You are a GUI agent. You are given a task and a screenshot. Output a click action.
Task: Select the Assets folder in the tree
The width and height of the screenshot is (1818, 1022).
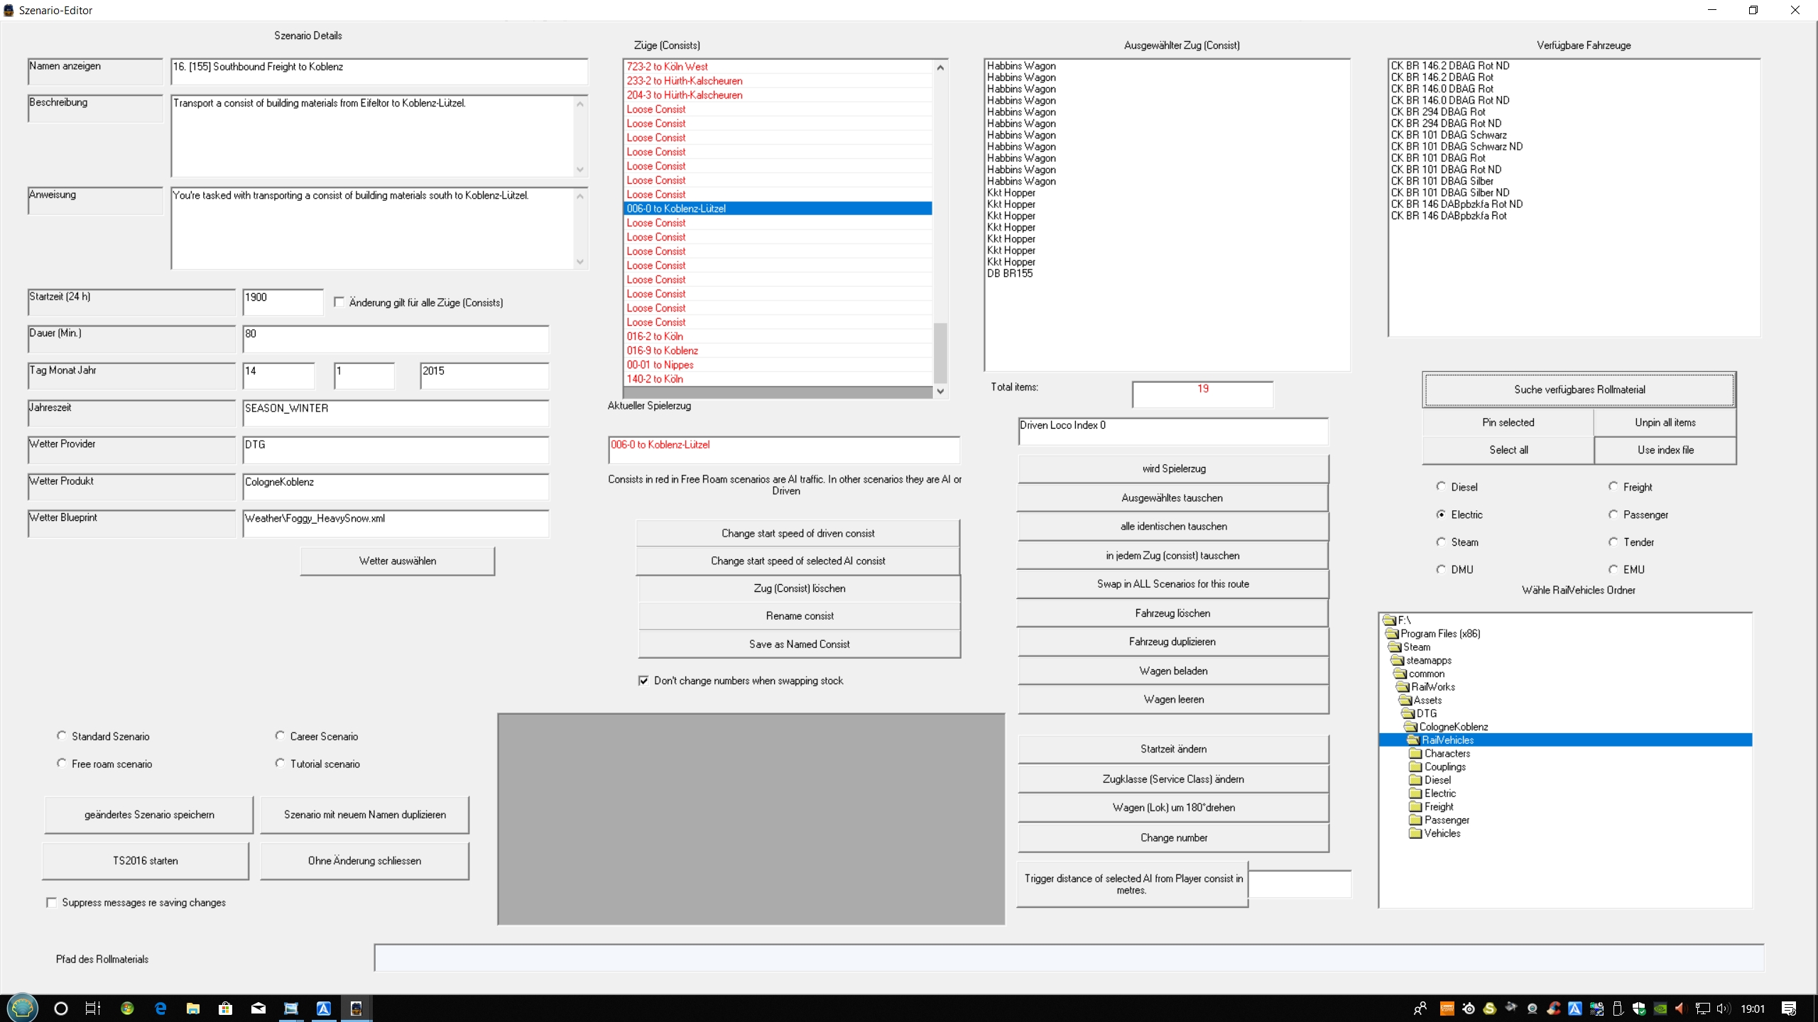(x=1427, y=700)
